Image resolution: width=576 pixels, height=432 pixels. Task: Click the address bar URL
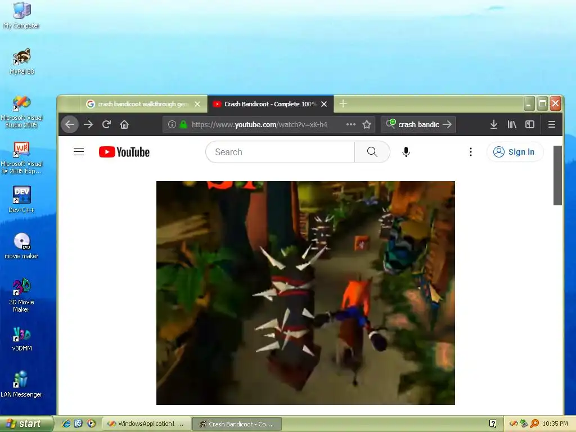[259, 124]
